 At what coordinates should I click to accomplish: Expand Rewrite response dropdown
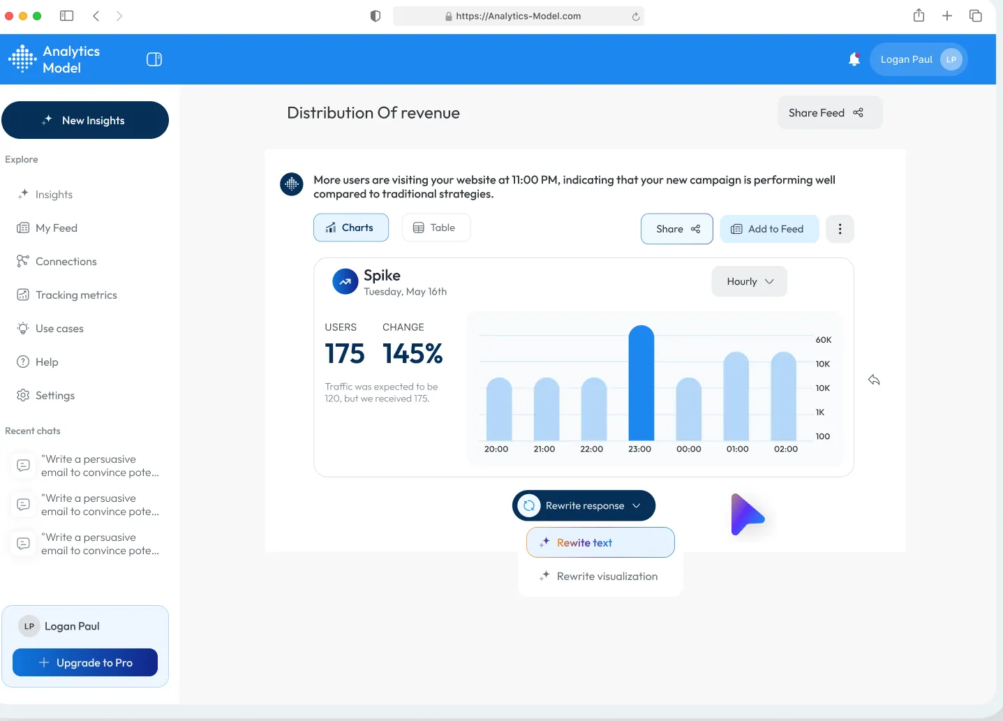(x=584, y=505)
